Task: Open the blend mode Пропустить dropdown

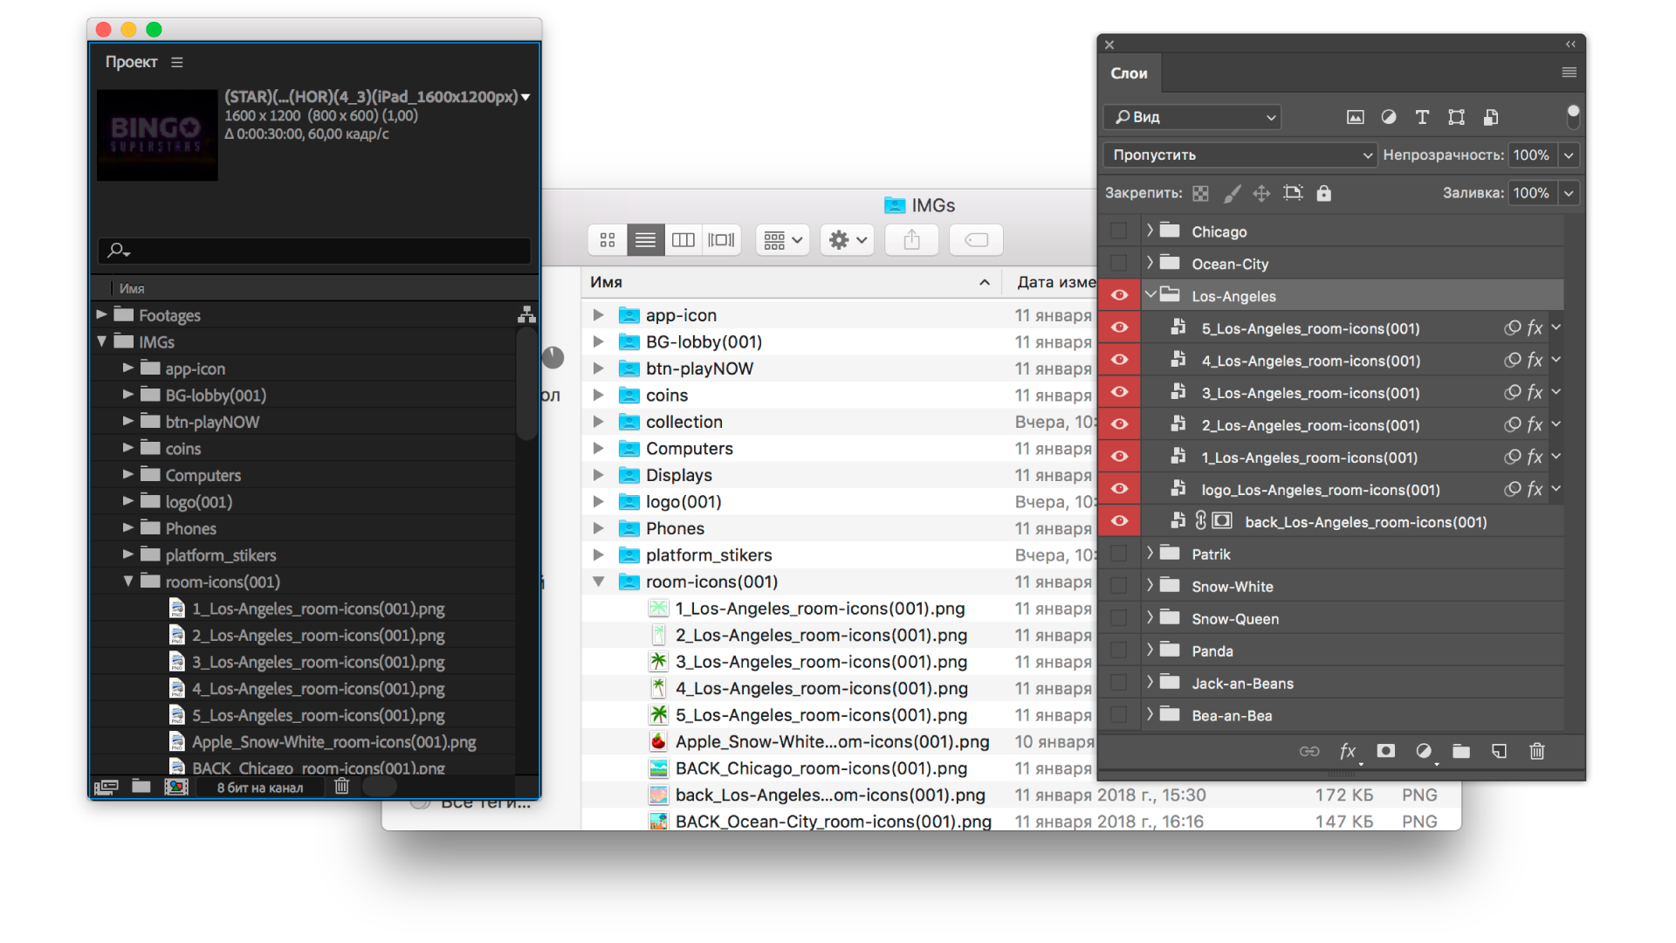Action: pyautogui.click(x=1240, y=155)
